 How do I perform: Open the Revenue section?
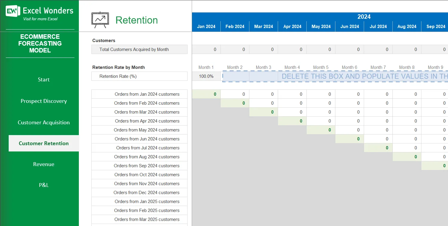pyautogui.click(x=44, y=164)
